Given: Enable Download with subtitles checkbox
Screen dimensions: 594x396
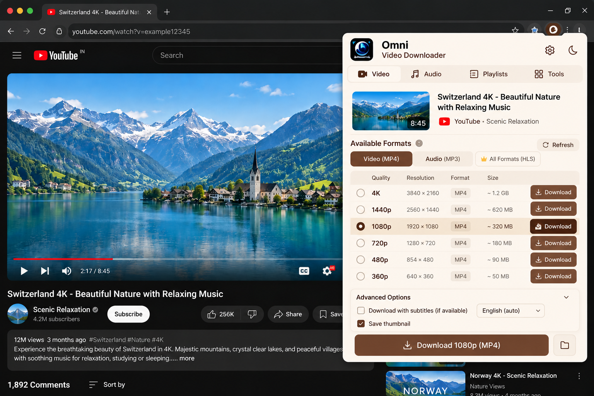Looking at the screenshot, I should [x=361, y=311].
